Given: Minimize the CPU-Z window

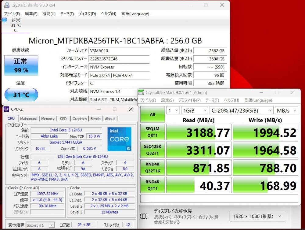Looking at the screenshot, I should (x=99, y=109).
